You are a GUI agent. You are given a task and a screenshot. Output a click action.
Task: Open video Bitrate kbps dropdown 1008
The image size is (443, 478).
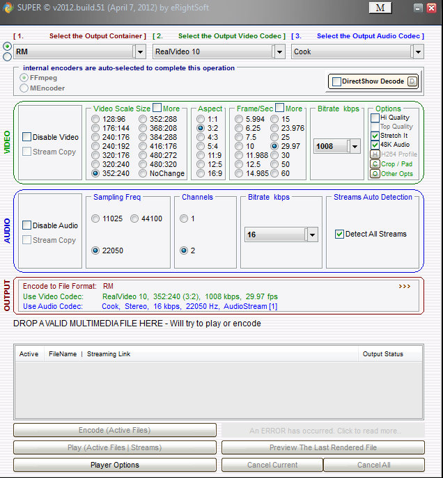(355, 146)
